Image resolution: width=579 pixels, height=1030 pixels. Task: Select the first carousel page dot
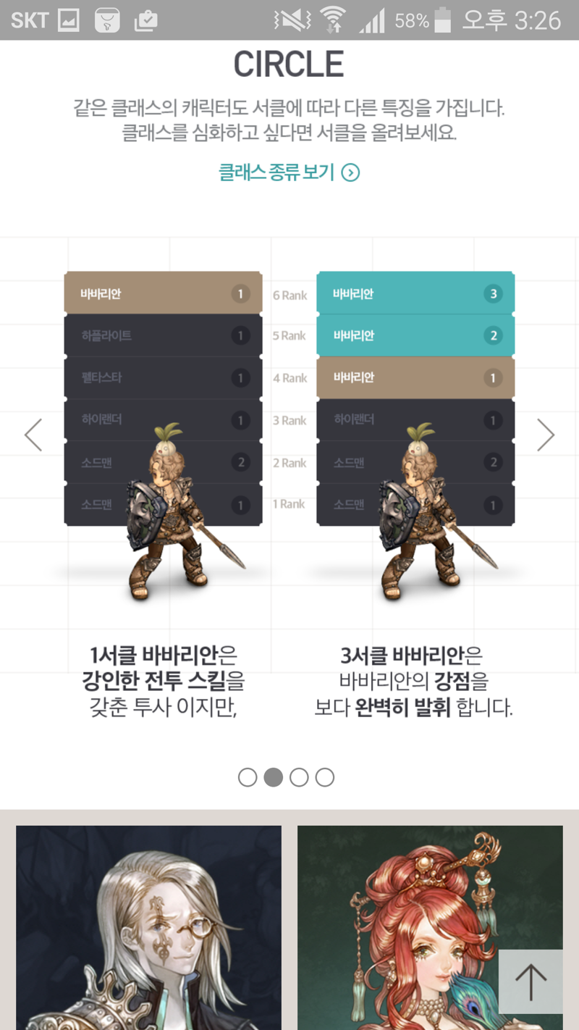[248, 777]
